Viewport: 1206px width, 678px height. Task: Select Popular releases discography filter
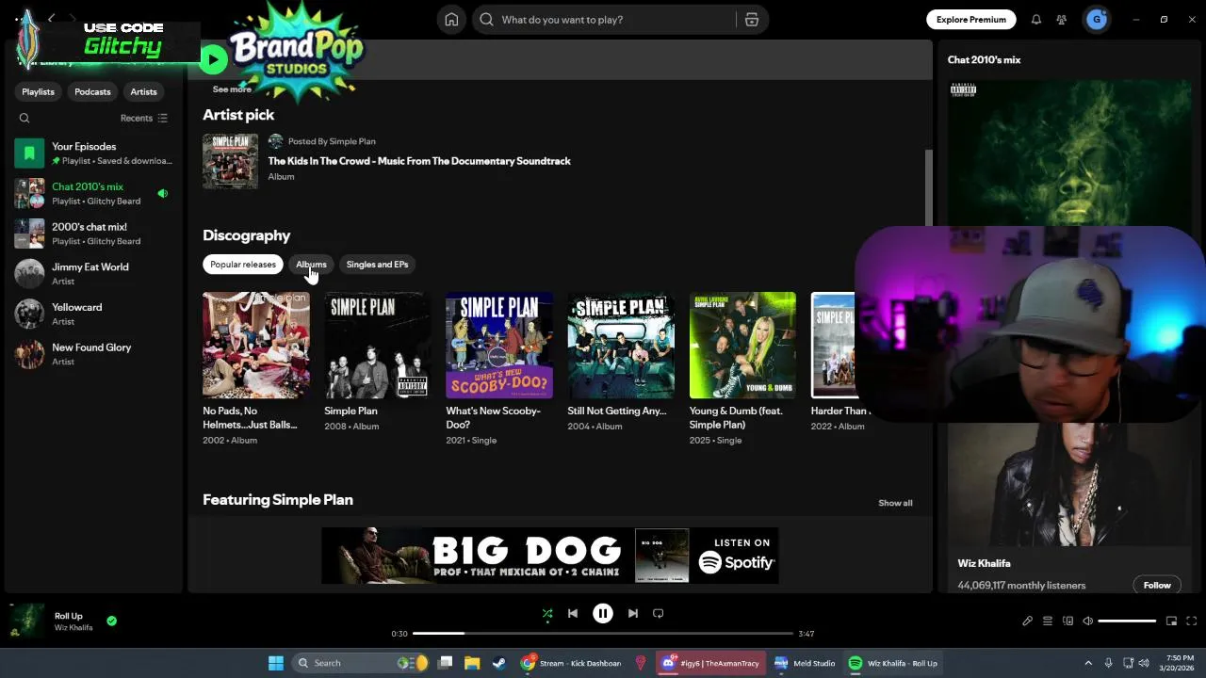tap(243, 265)
